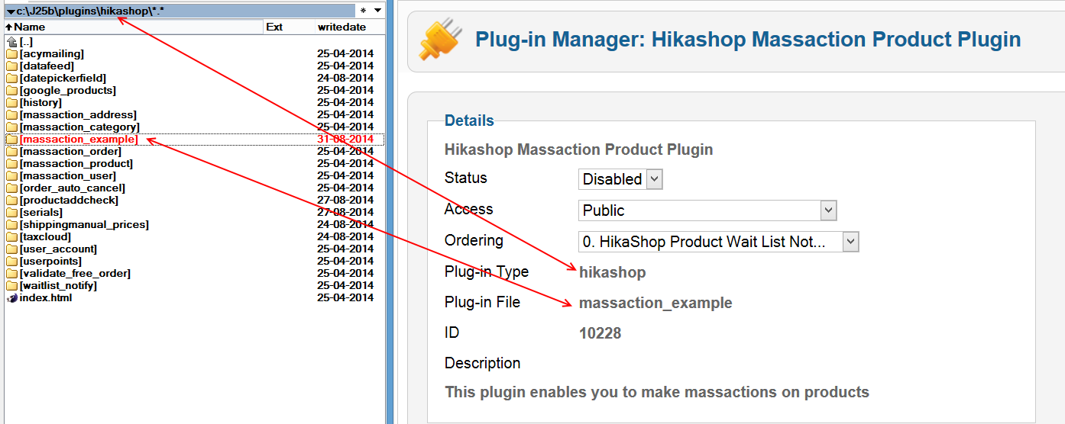Sort file list by Ext column

290,27
